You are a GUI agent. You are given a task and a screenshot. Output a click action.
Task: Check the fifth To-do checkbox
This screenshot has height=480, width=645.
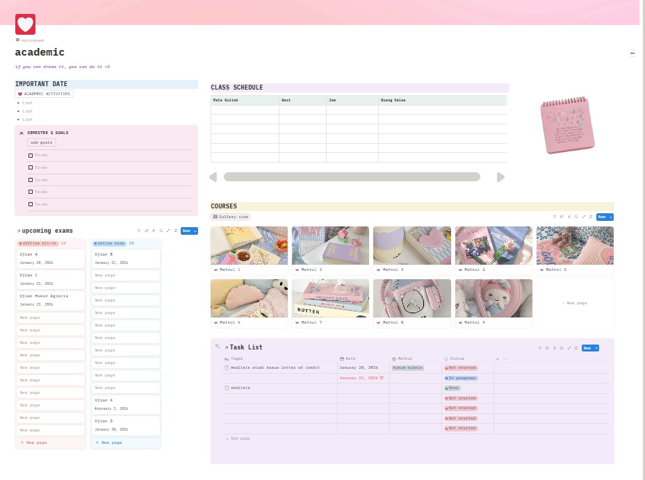point(31,204)
